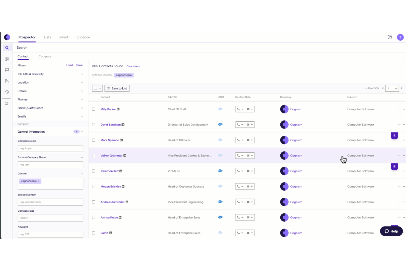The image size is (406, 271).
Task: Click the Save to List button
Action: (x=117, y=88)
